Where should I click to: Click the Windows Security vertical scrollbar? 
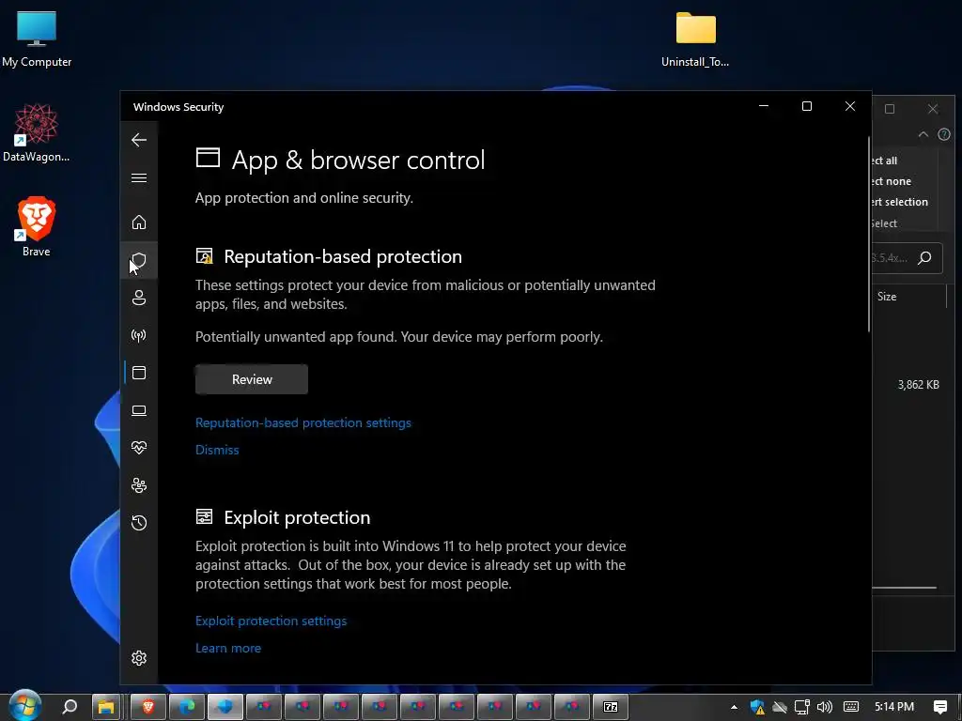point(869,234)
